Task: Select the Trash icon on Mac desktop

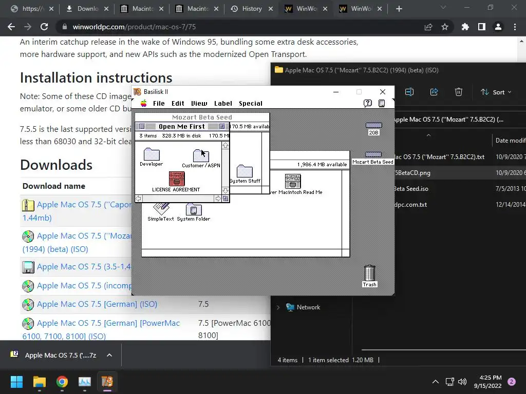Action: coord(370,273)
